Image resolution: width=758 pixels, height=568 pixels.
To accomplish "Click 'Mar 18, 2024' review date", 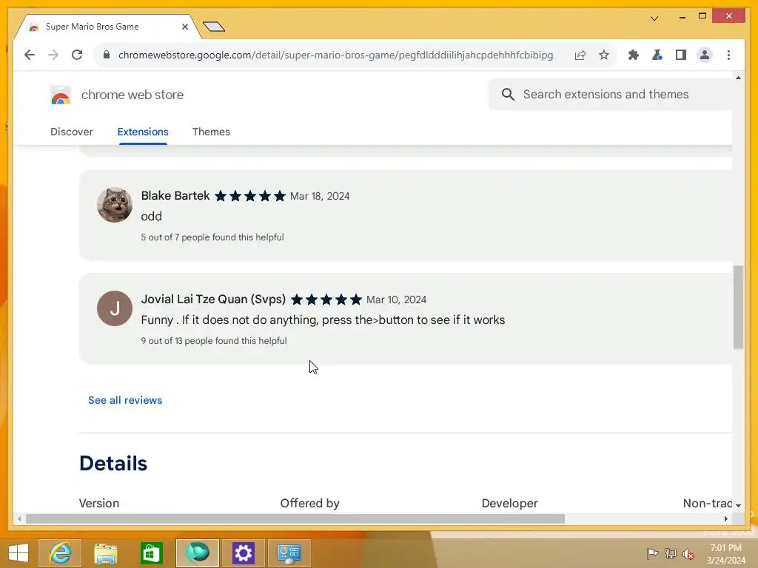I will [320, 196].
